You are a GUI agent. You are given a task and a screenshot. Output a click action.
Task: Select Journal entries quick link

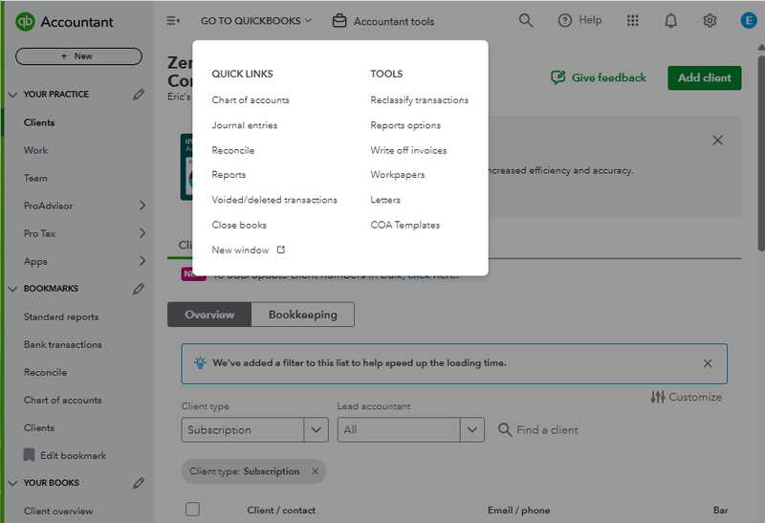(245, 125)
